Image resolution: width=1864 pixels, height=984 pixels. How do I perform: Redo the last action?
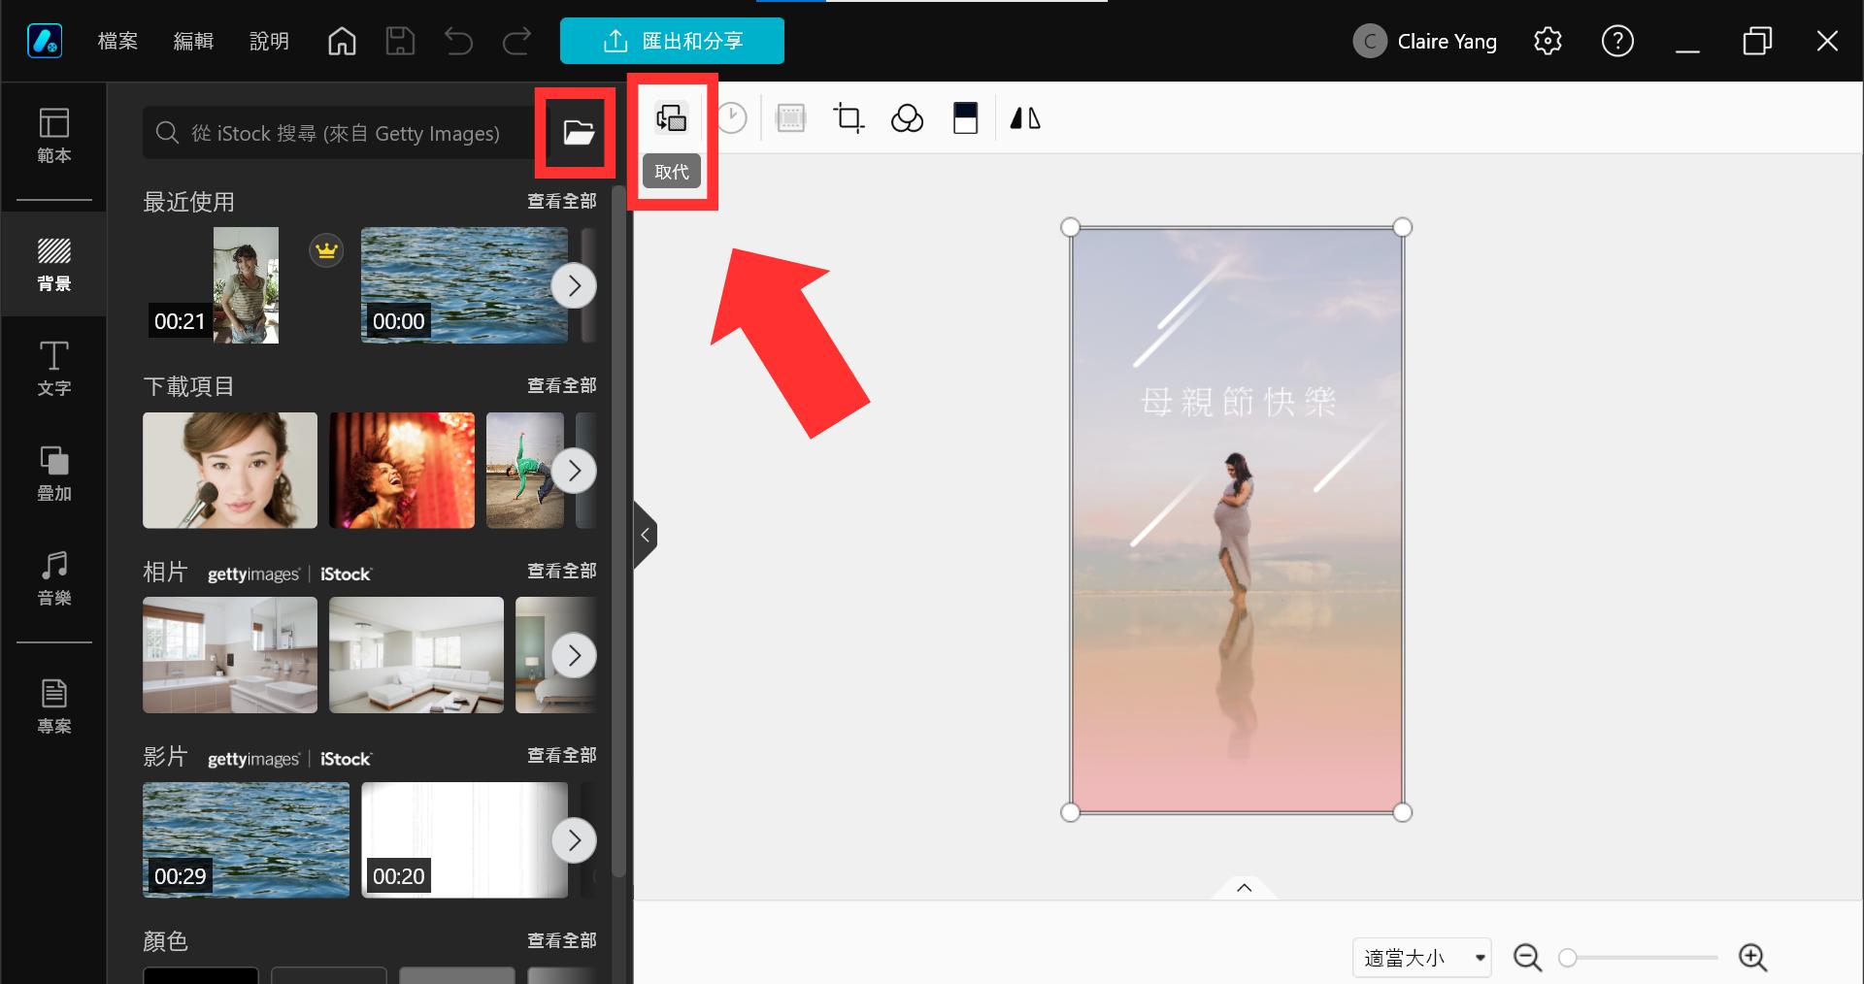[516, 41]
